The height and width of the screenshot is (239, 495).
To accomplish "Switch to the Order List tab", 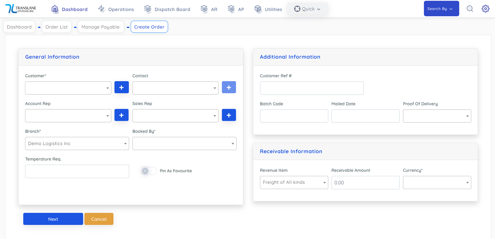I will point(56,27).
